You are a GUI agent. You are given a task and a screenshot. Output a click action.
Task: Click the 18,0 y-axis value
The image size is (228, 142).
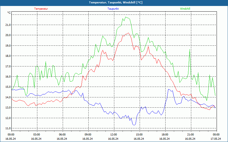coord(8,56)
